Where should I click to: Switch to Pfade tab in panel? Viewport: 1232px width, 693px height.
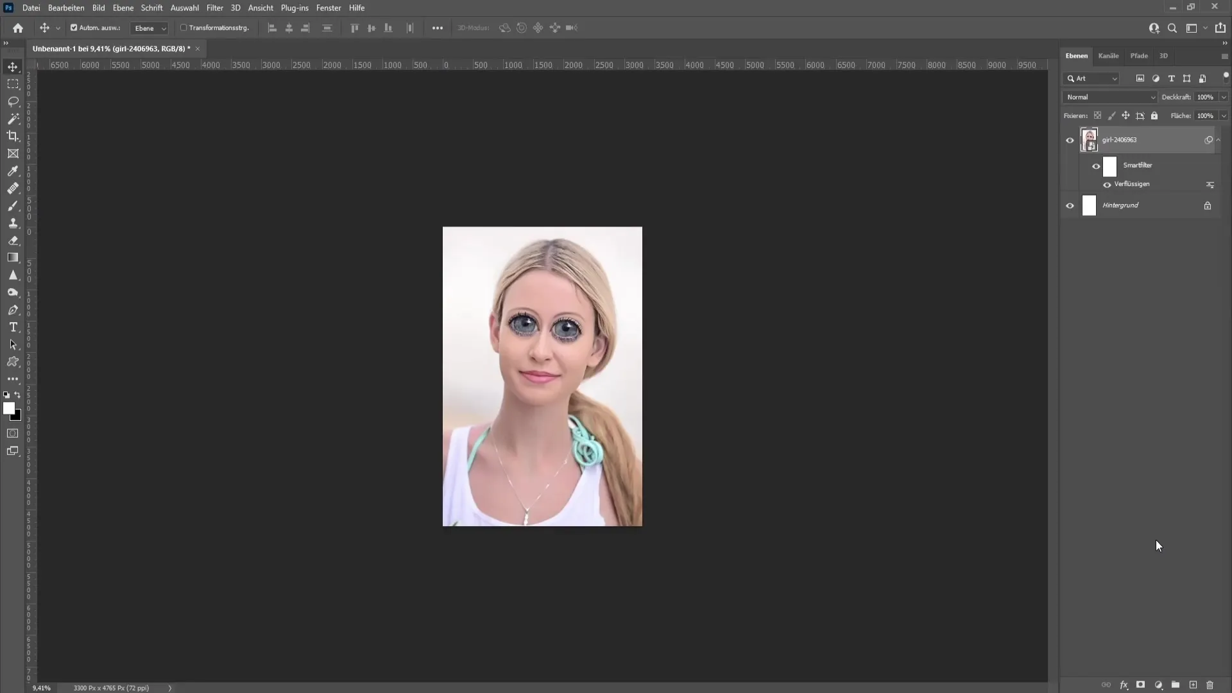(x=1139, y=56)
